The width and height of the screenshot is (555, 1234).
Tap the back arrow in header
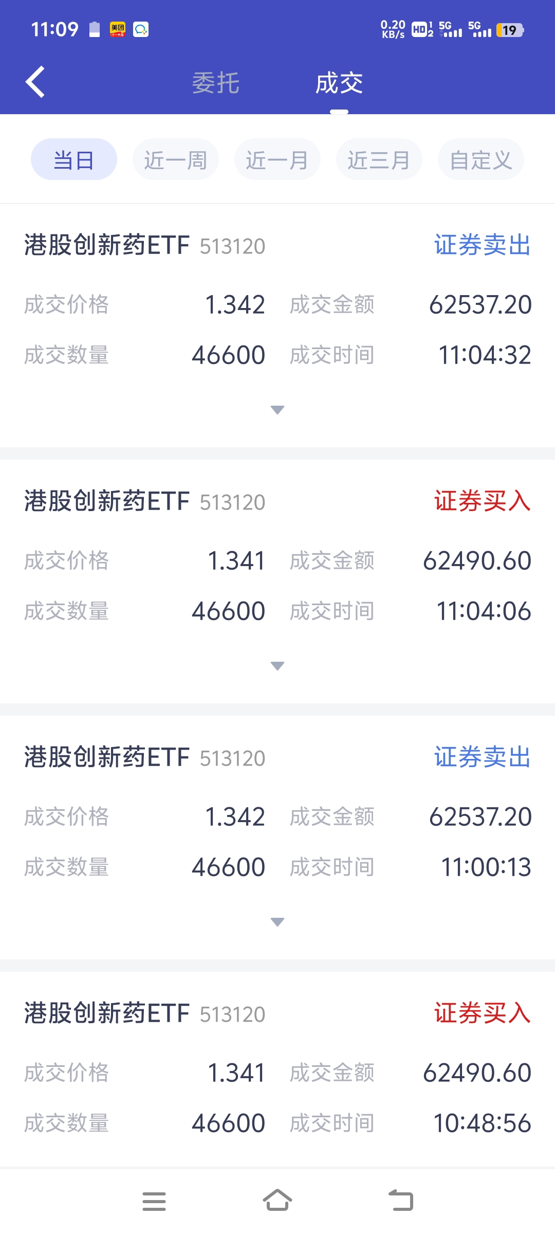(x=35, y=82)
